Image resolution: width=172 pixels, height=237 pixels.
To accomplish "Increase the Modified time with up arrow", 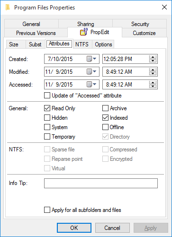I will pyautogui.click(x=153, y=70).
